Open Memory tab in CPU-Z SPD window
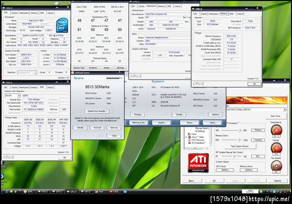Screen dimensions: 292x204 point(34,87)
